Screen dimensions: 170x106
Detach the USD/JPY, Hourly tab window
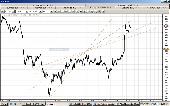pyautogui.click(x=50, y=5)
